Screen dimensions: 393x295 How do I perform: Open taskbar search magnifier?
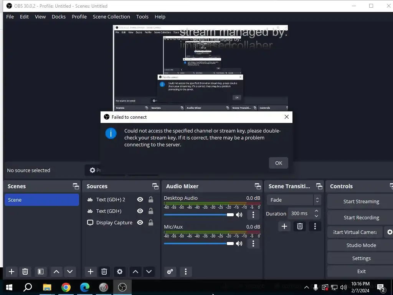(x=28, y=287)
